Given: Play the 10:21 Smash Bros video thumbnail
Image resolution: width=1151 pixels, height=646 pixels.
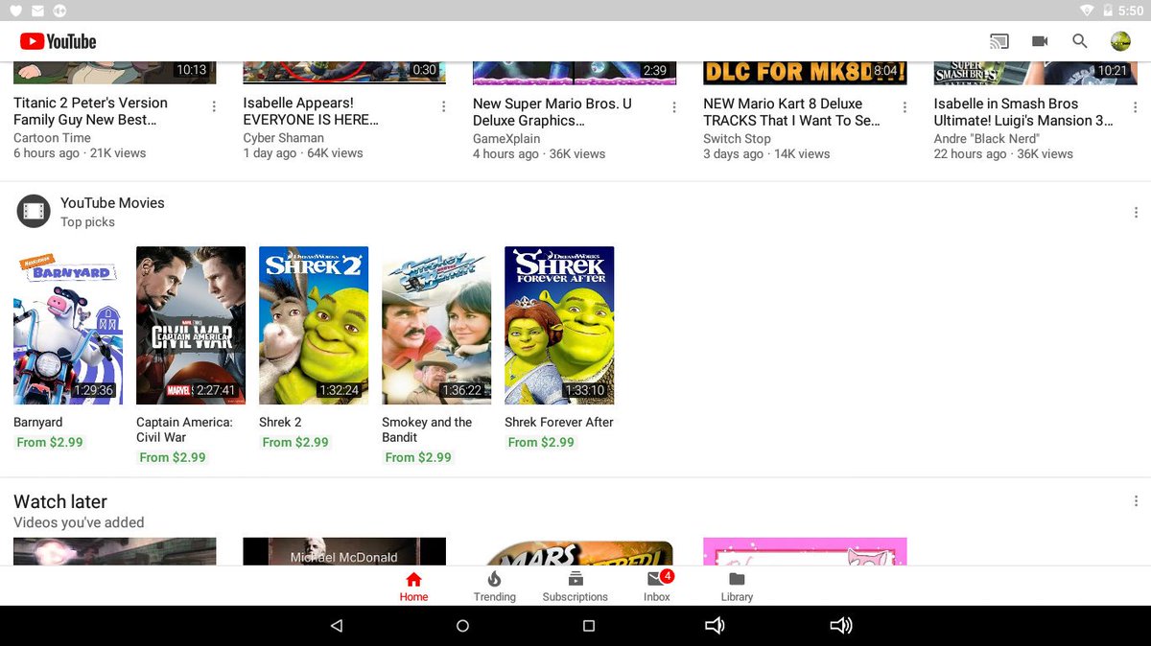Looking at the screenshot, I should (1035, 73).
